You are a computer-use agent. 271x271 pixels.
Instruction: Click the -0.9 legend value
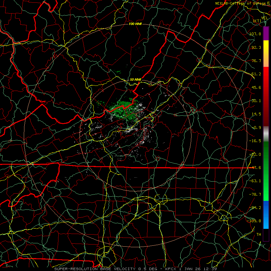[256, 128]
